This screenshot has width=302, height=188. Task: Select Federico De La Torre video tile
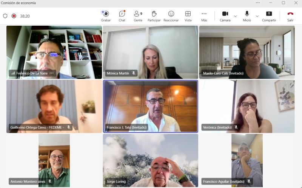54,52
